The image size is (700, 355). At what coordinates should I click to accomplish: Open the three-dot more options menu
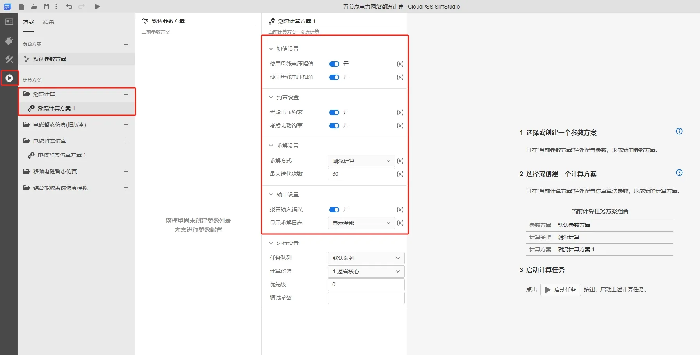tap(56, 6)
